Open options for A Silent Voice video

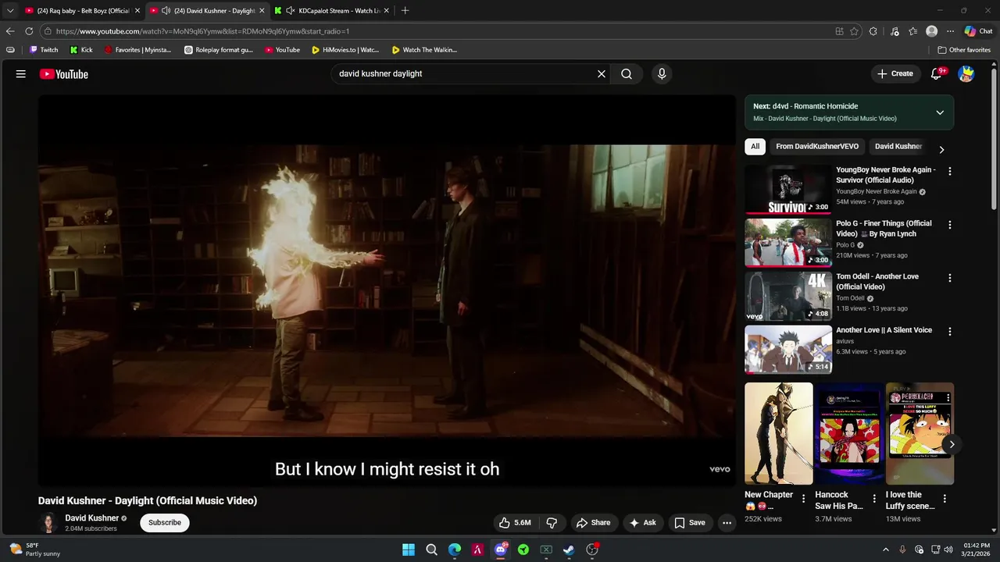[x=950, y=331]
